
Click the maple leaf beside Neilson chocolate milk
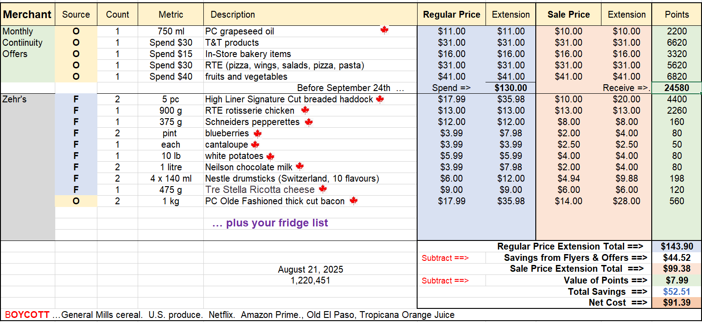[299, 167]
